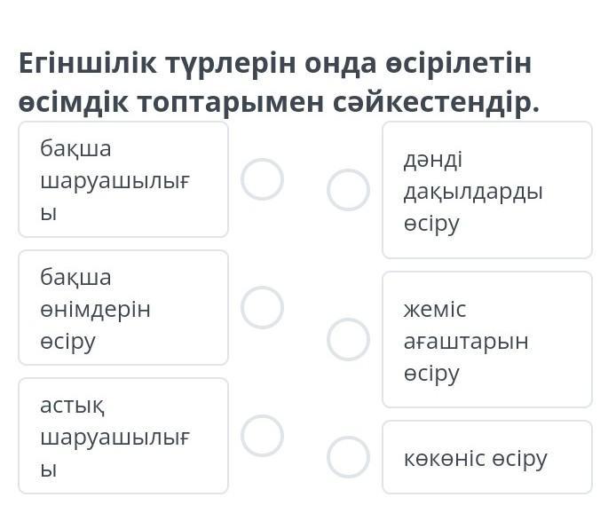Select the circle beside "көкөніс өсіру"

pyautogui.click(x=348, y=457)
